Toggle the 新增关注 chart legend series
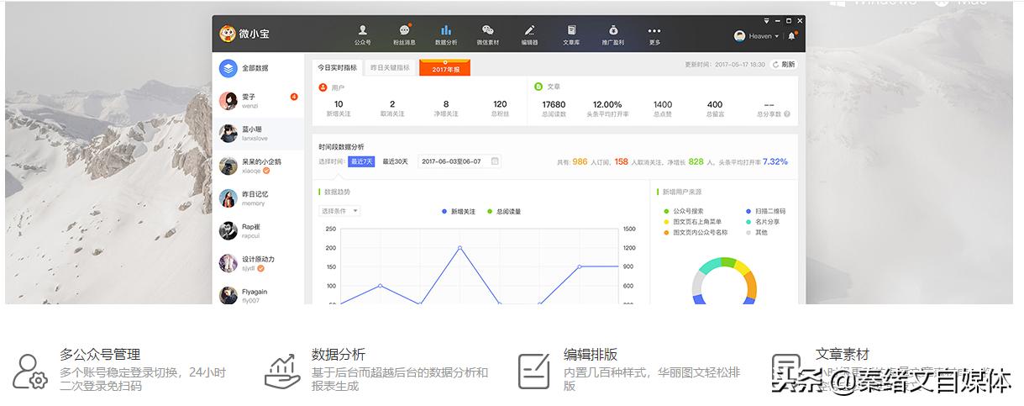This screenshot has width=1024, height=406. (x=459, y=211)
